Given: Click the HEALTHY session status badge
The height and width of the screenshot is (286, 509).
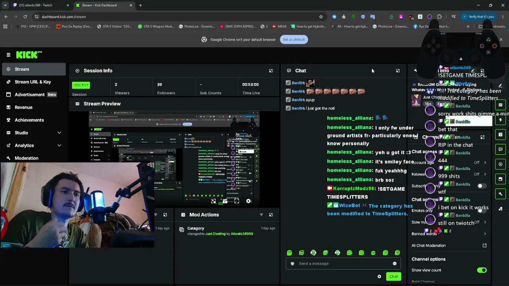Looking at the screenshot, I should click(x=81, y=85).
